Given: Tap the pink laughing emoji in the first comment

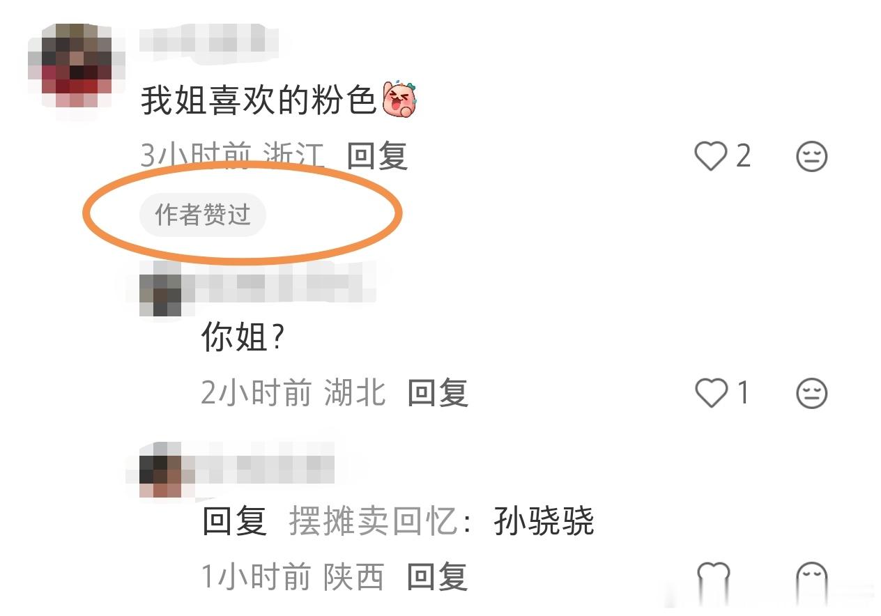Looking at the screenshot, I should (x=400, y=101).
